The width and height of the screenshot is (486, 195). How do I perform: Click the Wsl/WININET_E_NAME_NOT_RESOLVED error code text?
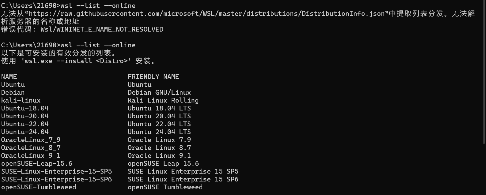(x=102, y=29)
